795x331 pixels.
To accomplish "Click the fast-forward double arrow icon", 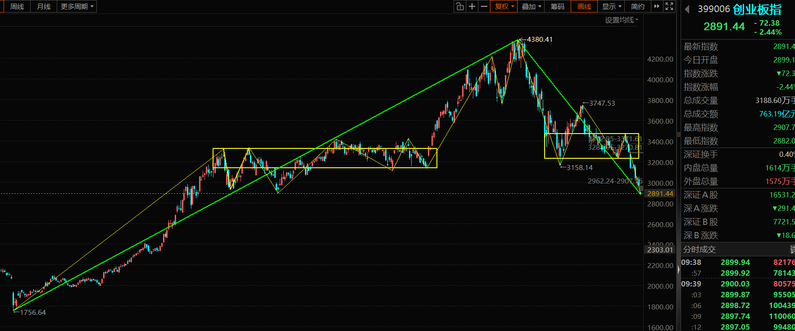I will [x=657, y=6].
